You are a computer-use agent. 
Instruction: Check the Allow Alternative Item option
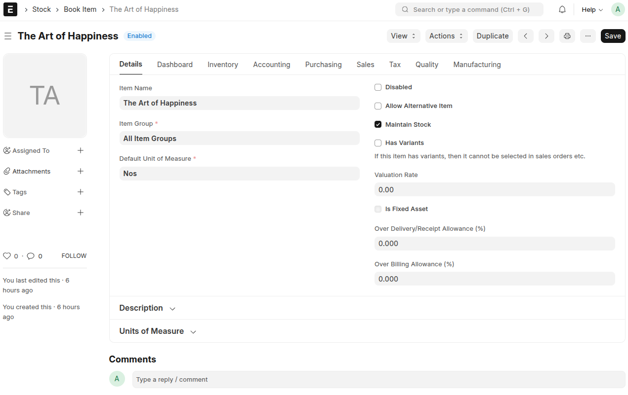pyautogui.click(x=378, y=106)
